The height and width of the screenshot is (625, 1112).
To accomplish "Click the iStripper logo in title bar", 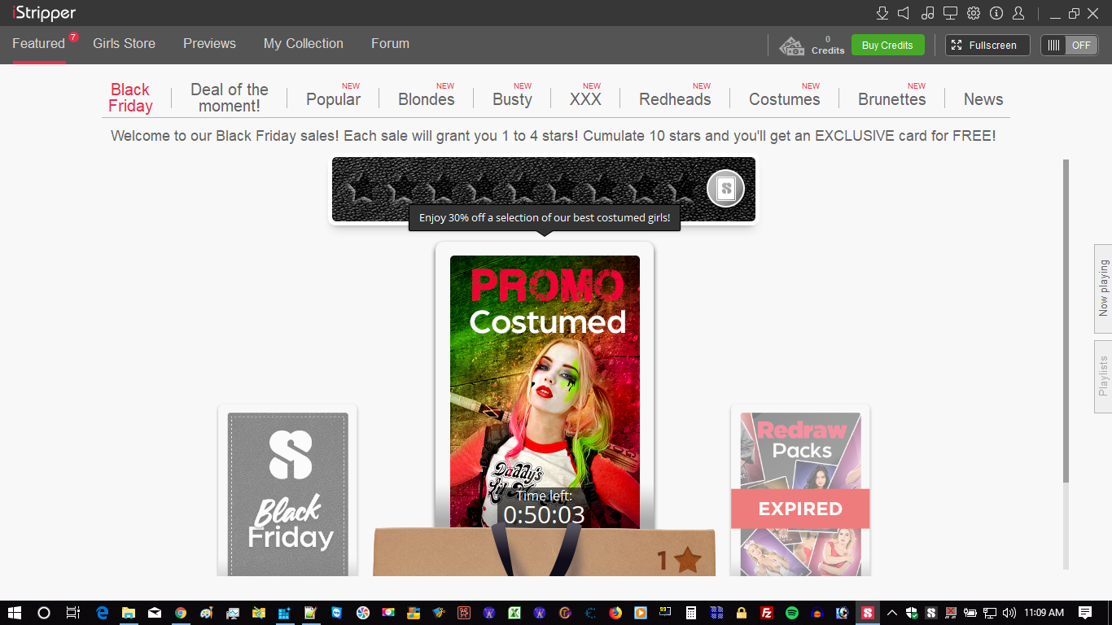I will (x=44, y=13).
